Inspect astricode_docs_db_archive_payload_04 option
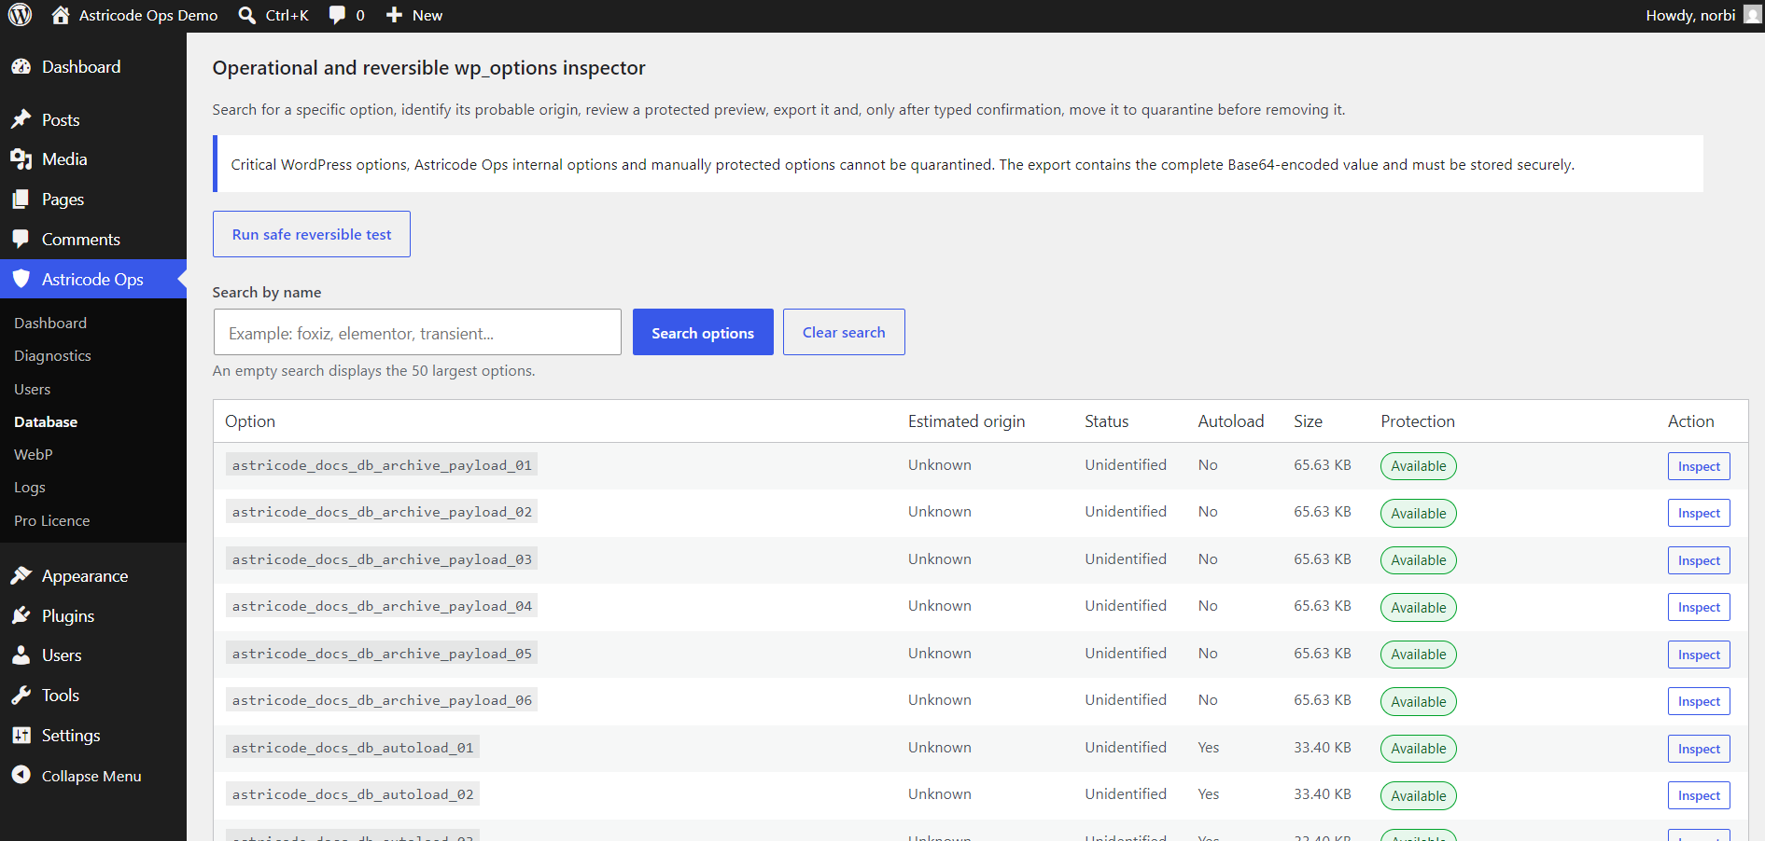 [x=1699, y=607]
